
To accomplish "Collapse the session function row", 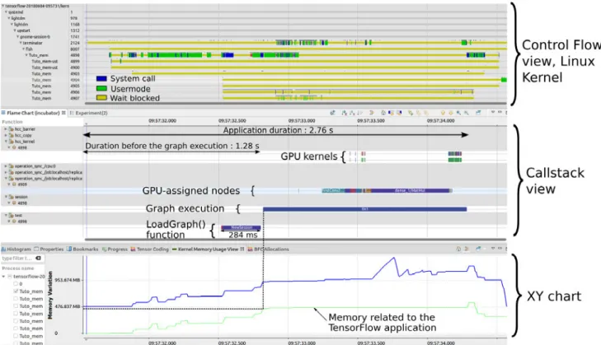I will coord(6,197).
